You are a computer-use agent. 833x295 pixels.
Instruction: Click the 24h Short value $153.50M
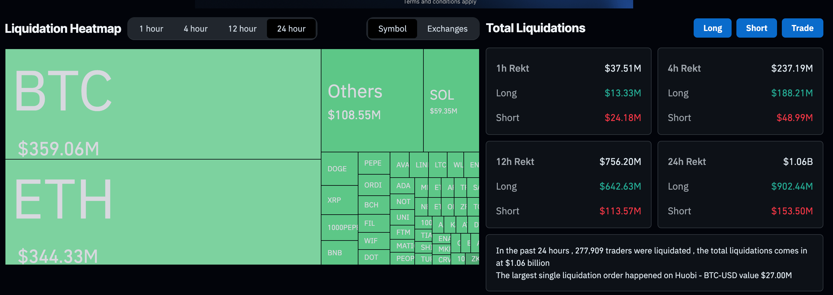[791, 211]
